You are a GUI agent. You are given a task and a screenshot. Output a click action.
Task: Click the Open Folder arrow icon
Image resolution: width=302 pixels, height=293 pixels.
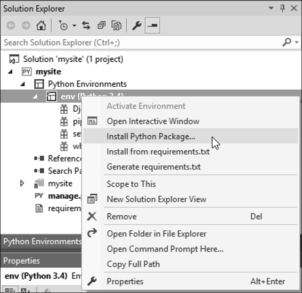pyautogui.click(x=92, y=233)
